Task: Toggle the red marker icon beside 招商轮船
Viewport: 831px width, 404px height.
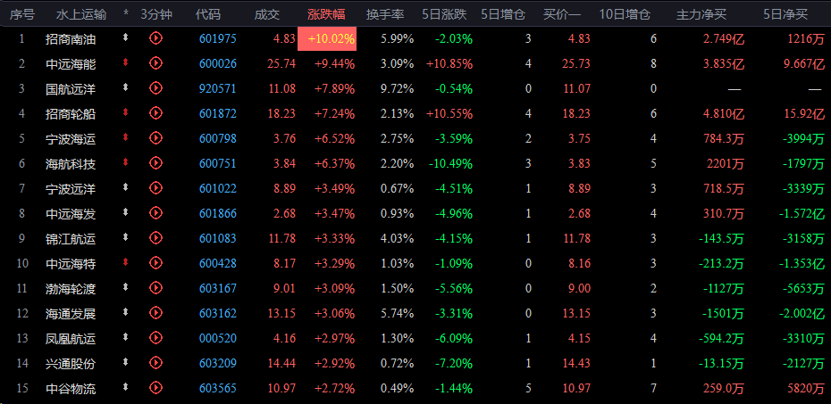Action: tap(126, 113)
